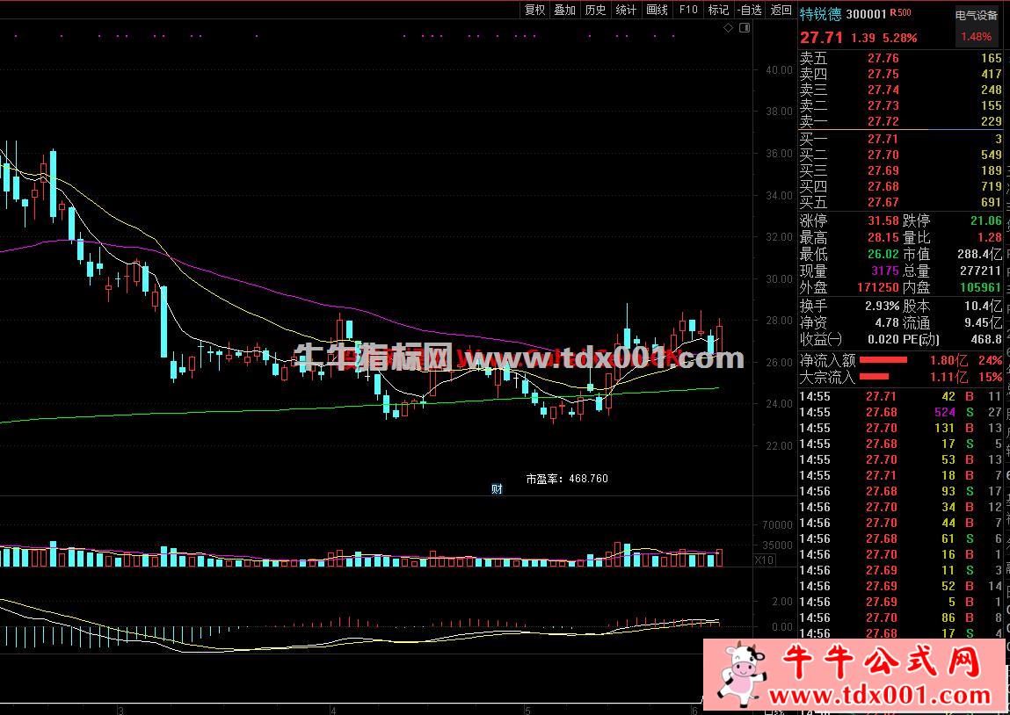Remove stock via -自选 button
The width and height of the screenshot is (1010, 715).
[750, 10]
